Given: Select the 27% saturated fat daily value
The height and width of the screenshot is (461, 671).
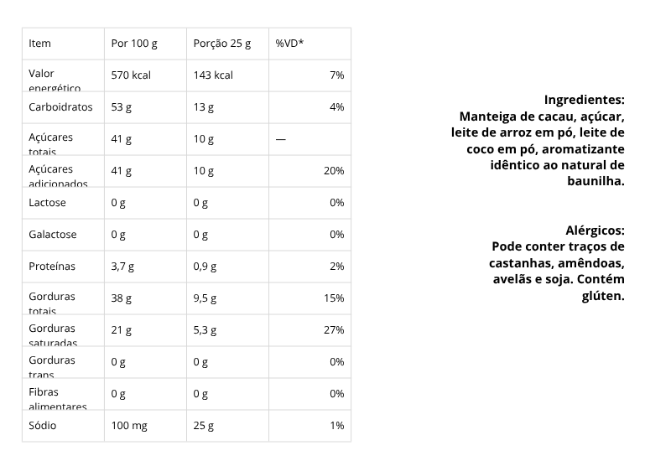Looking at the screenshot, I should click(334, 330).
